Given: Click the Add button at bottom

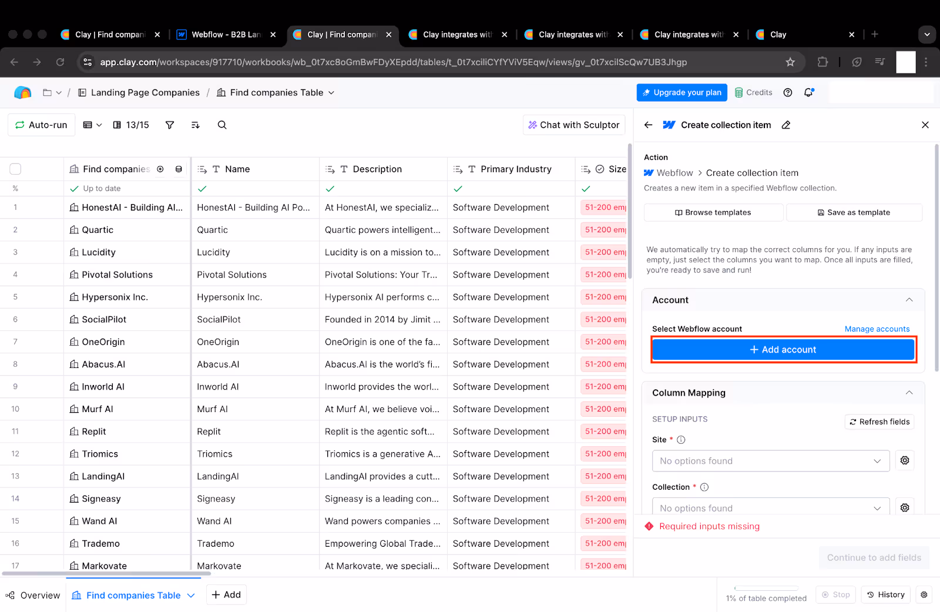Looking at the screenshot, I should coord(226,594).
